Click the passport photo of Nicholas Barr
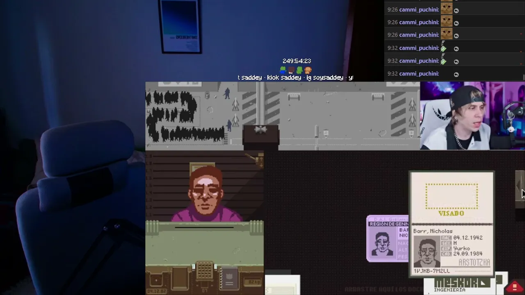Viewport: 525px width, 295px height. (427, 252)
